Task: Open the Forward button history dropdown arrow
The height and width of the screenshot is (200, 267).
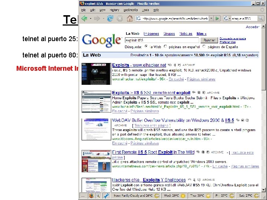Action: point(103,19)
